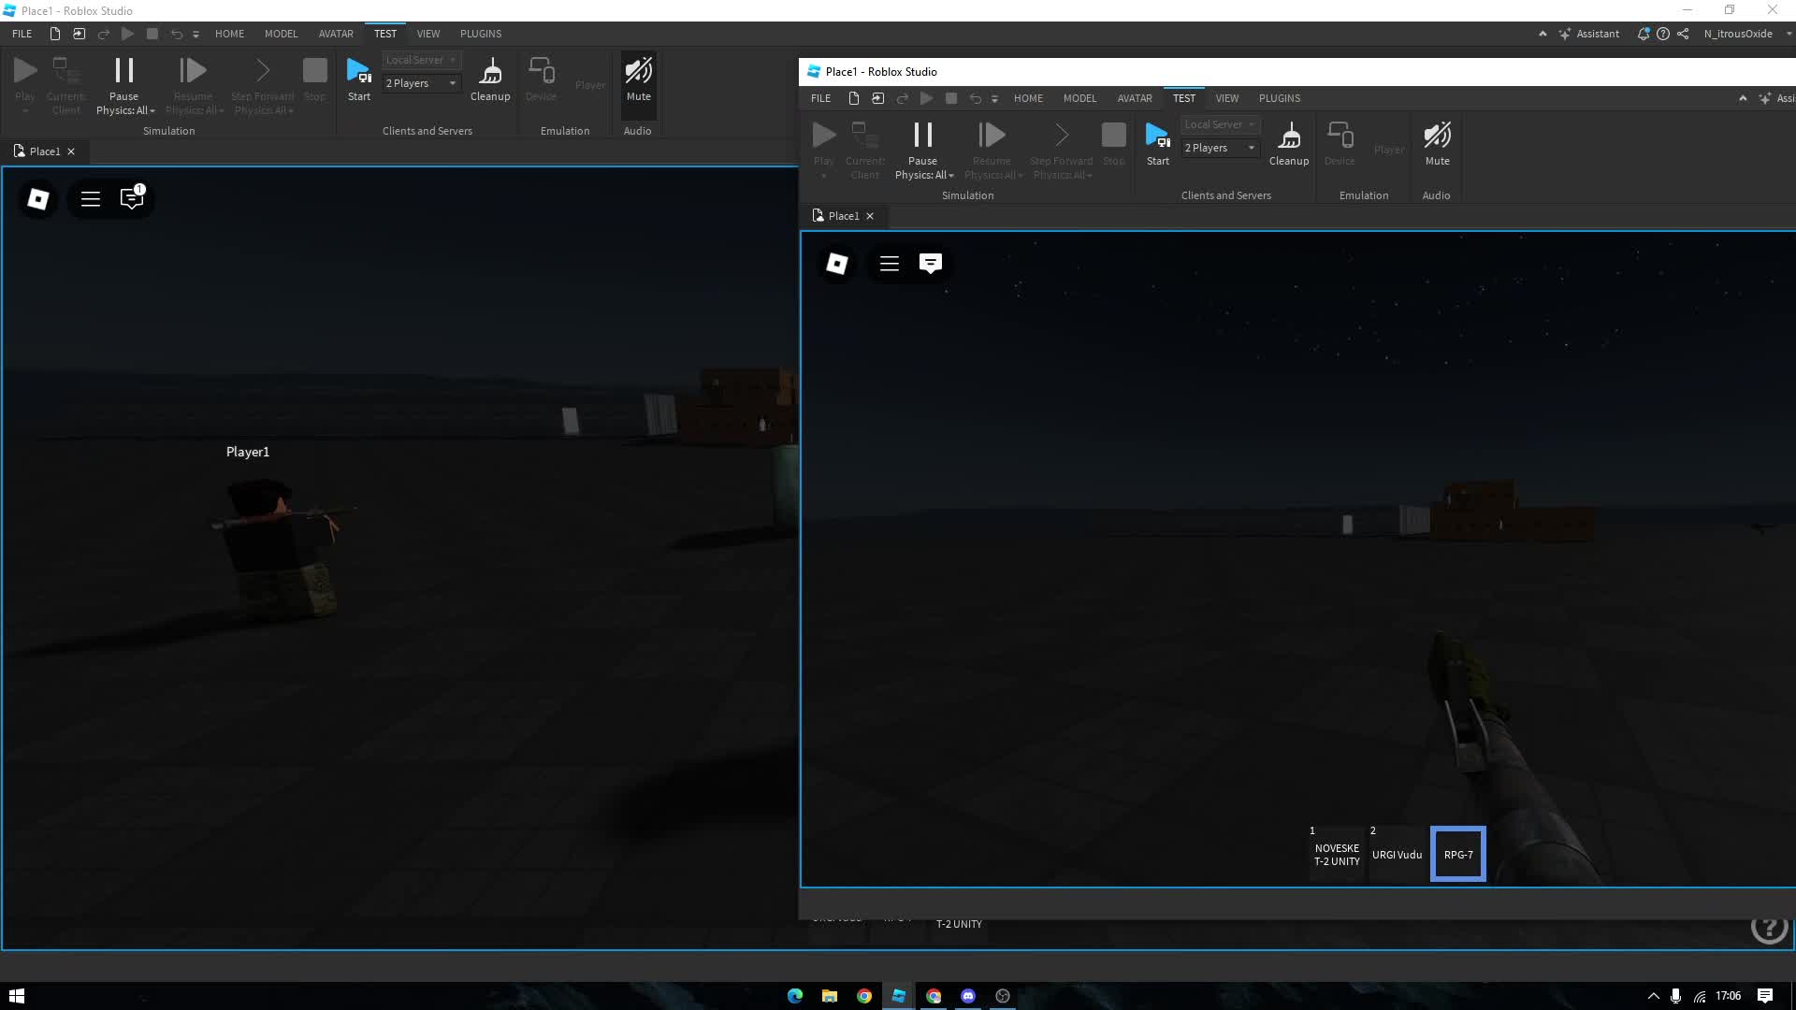This screenshot has height=1010, width=1796.
Task: Select NOVESKE T-2 UNITY hotbar slot
Action: tap(1337, 855)
